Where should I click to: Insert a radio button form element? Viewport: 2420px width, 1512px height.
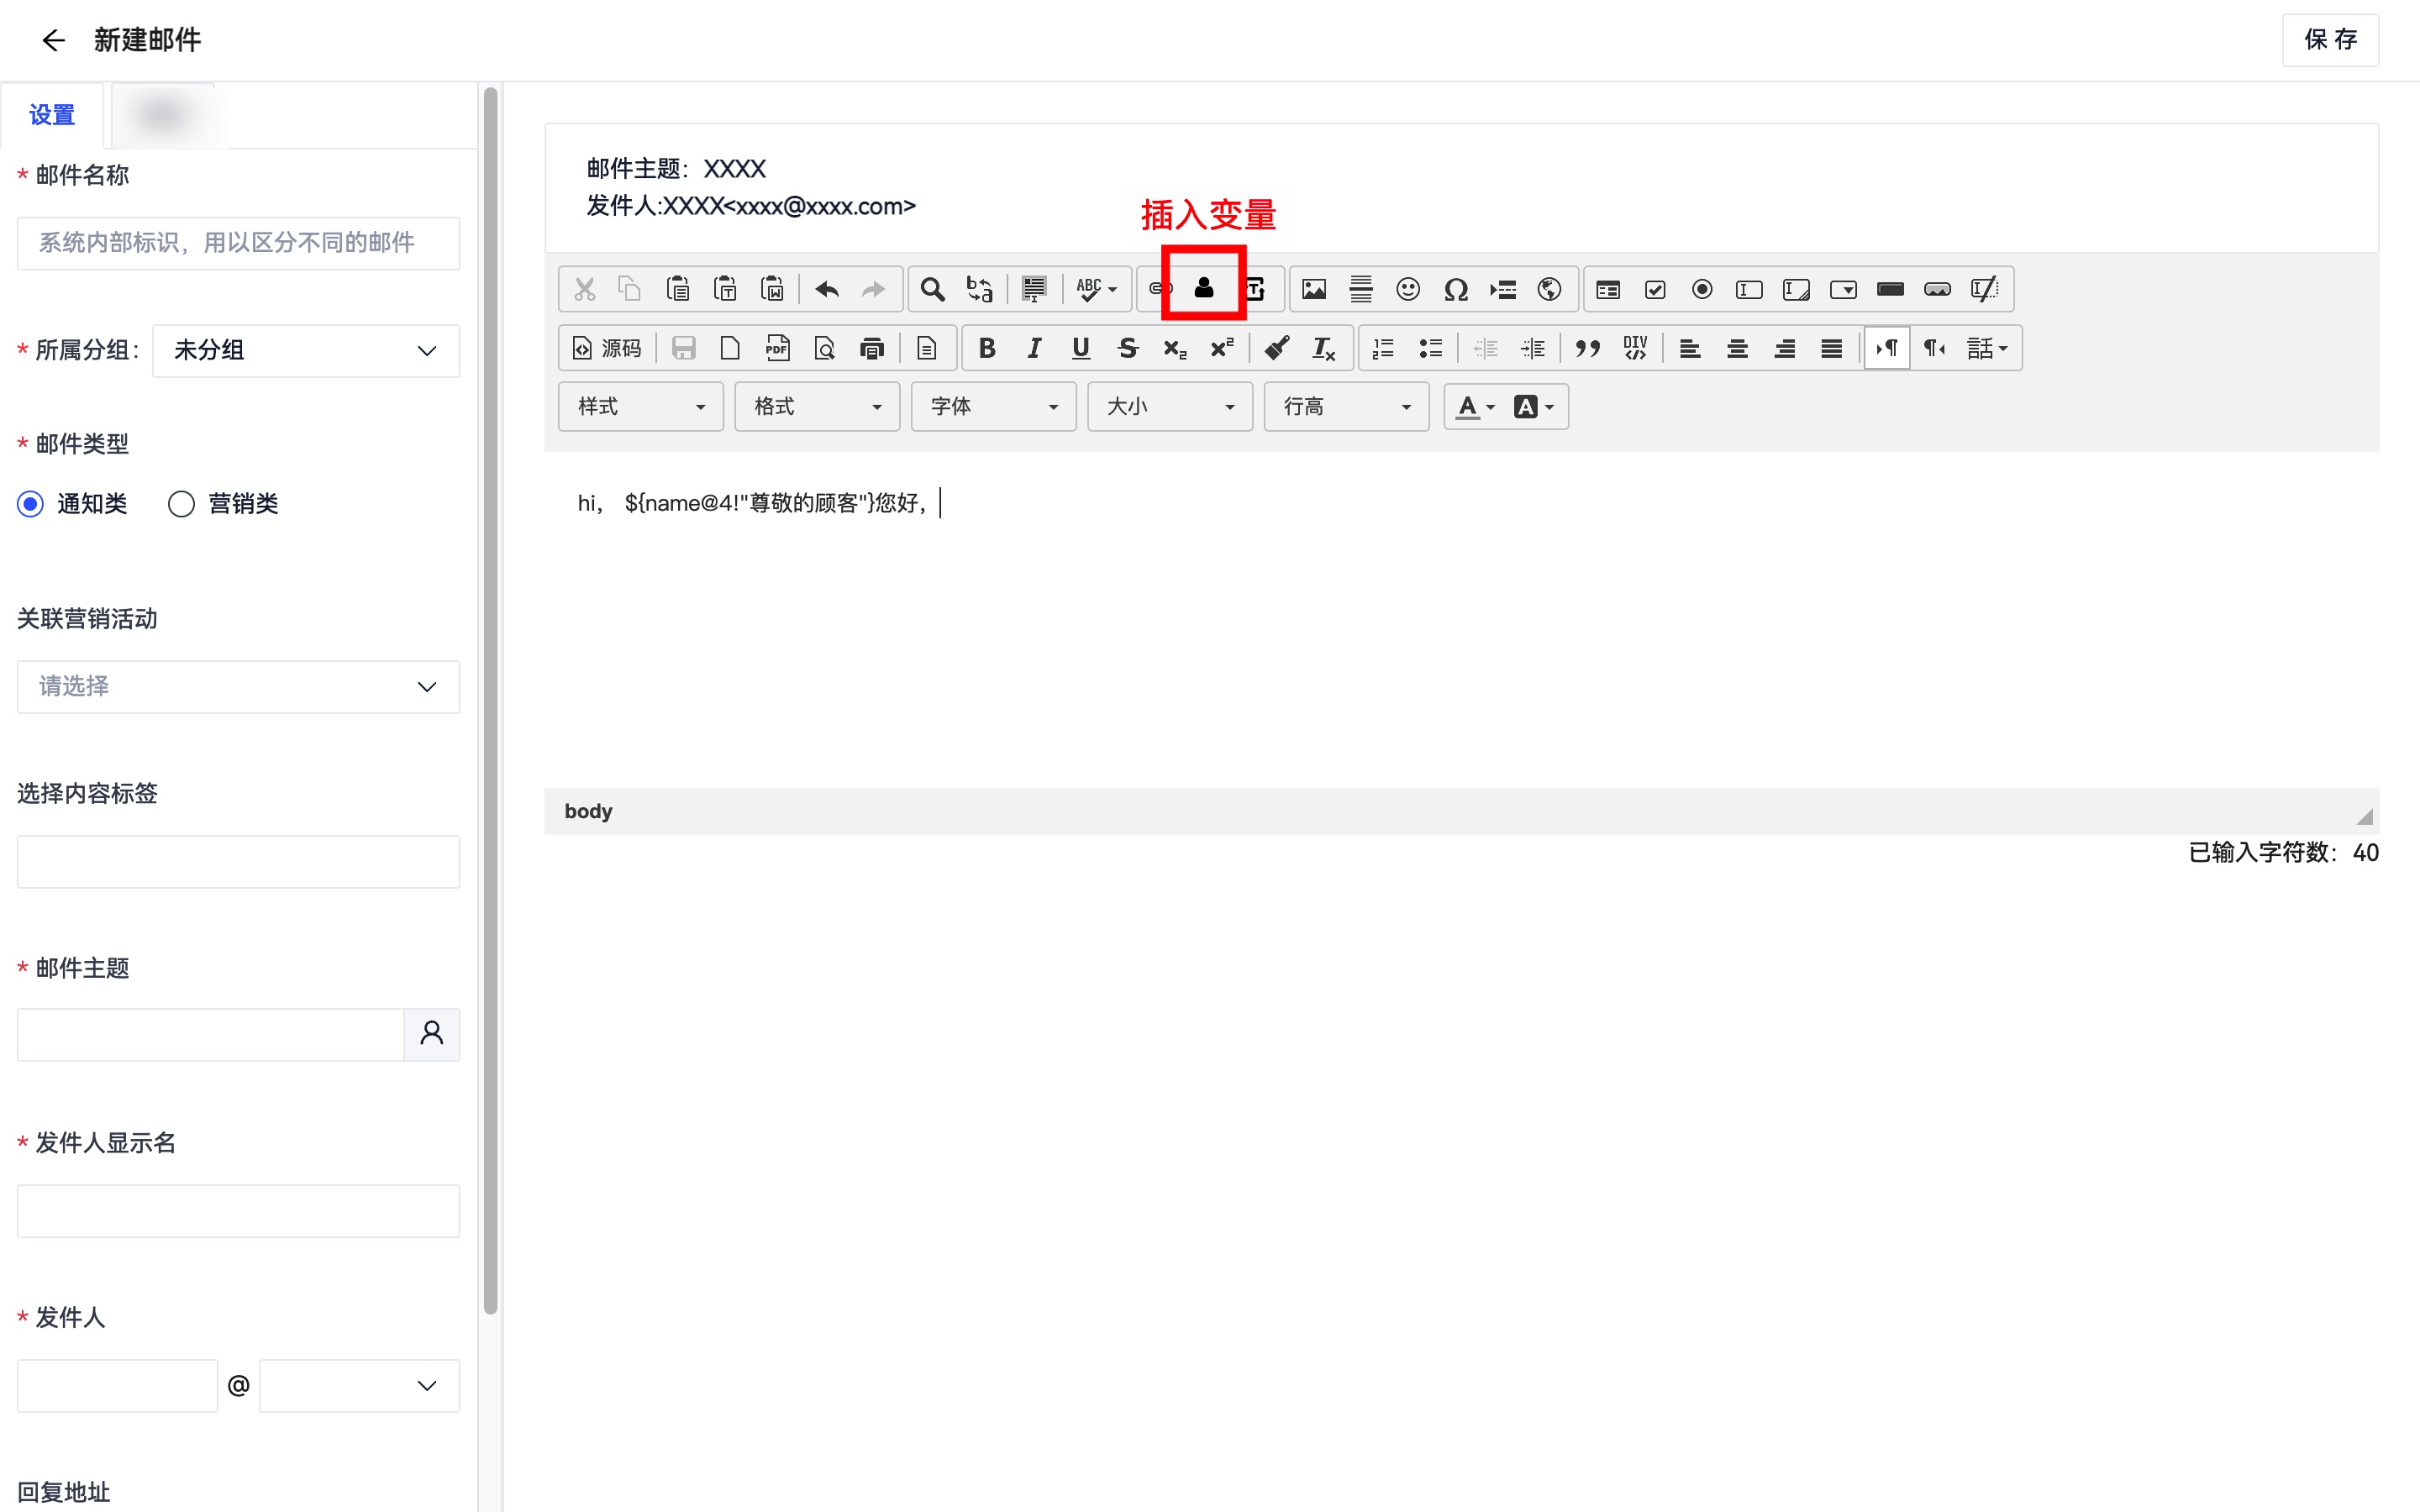pyautogui.click(x=1702, y=290)
